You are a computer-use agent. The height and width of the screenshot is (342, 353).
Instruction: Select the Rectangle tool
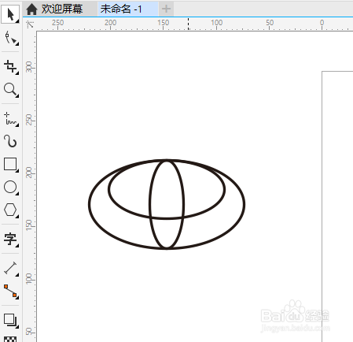point(10,165)
